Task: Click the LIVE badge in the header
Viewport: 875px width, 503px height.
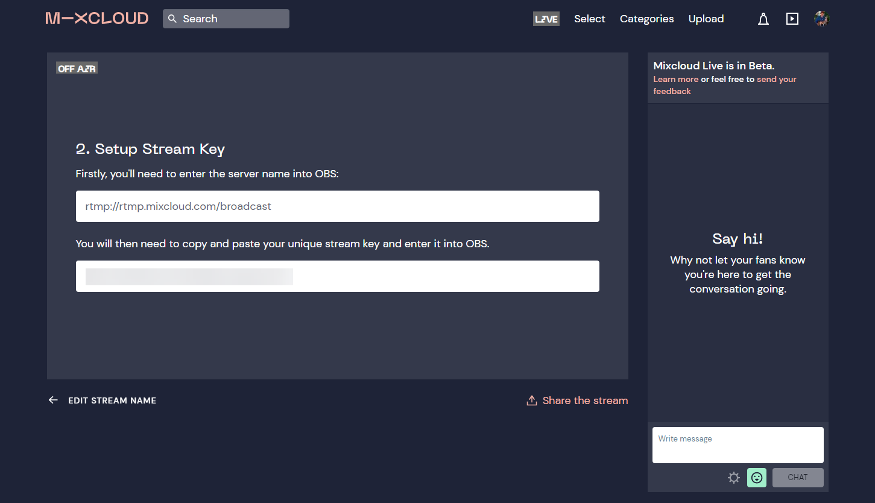Action: tap(546, 19)
